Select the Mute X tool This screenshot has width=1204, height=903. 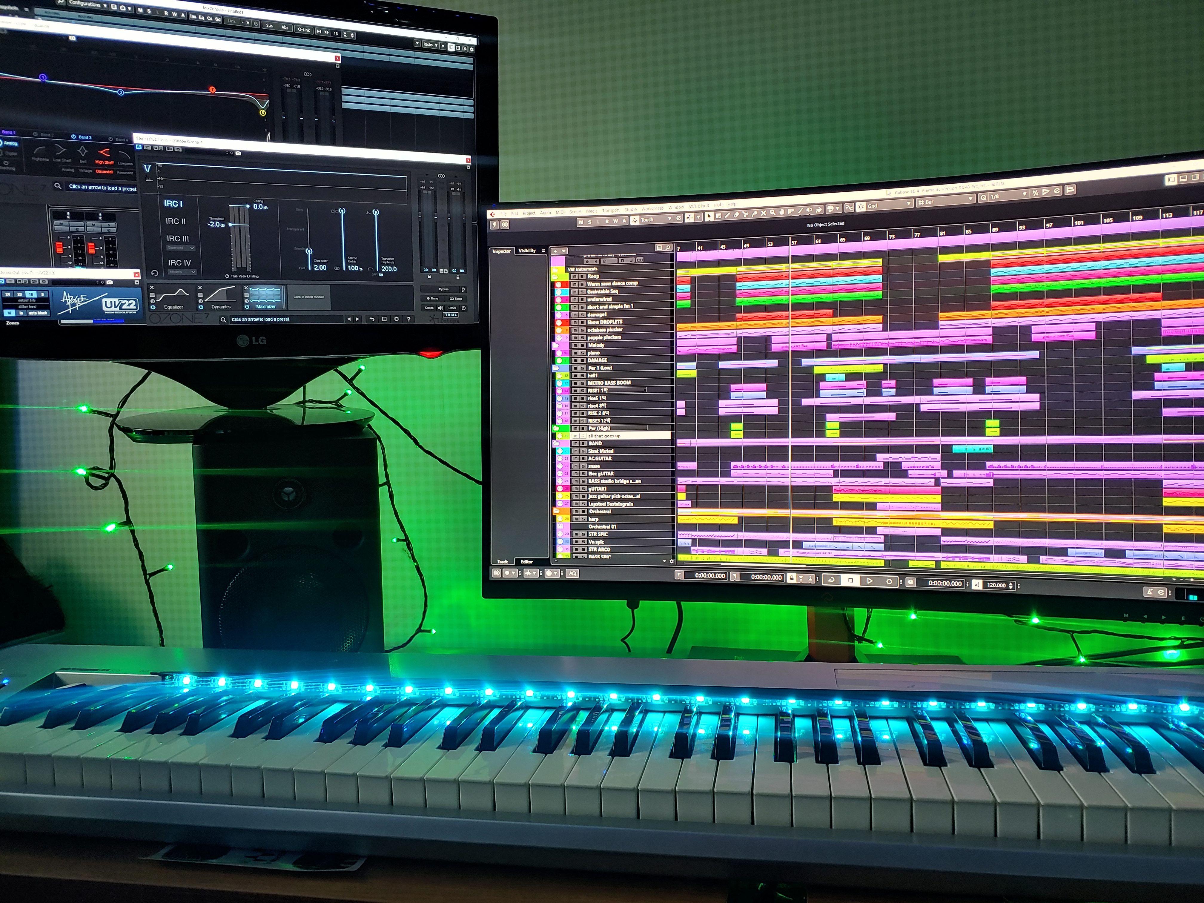click(x=764, y=213)
